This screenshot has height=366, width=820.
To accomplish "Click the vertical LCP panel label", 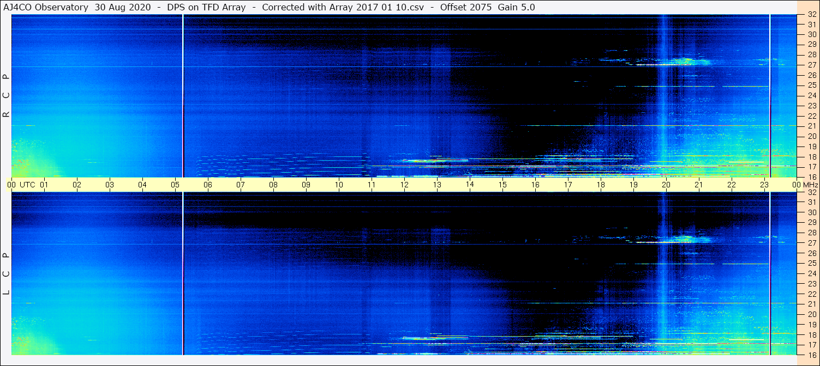I will 7,274.
